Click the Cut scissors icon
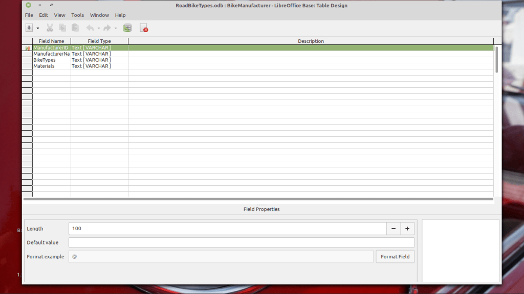The height and width of the screenshot is (294, 524). [50, 28]
